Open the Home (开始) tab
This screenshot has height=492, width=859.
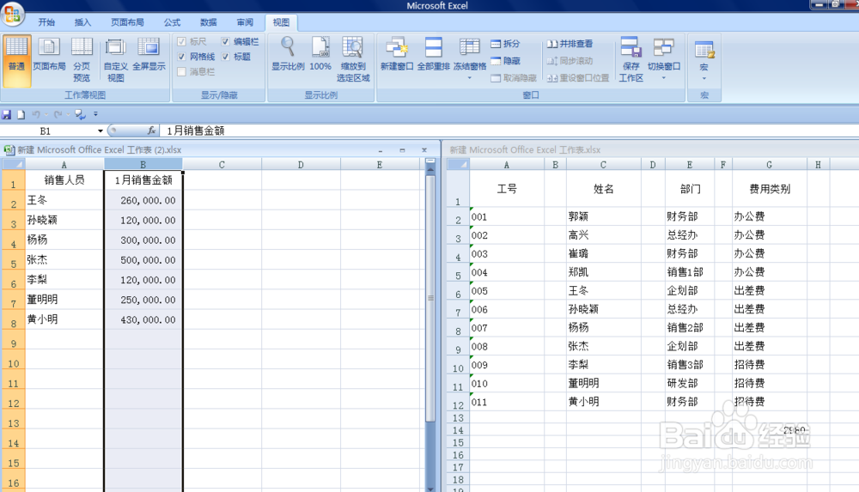(x=46, y=22)
